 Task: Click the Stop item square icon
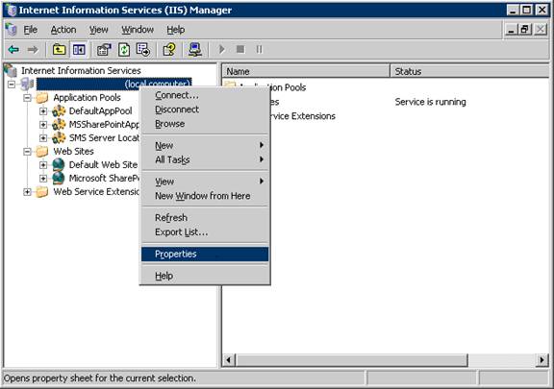(240, 49)
